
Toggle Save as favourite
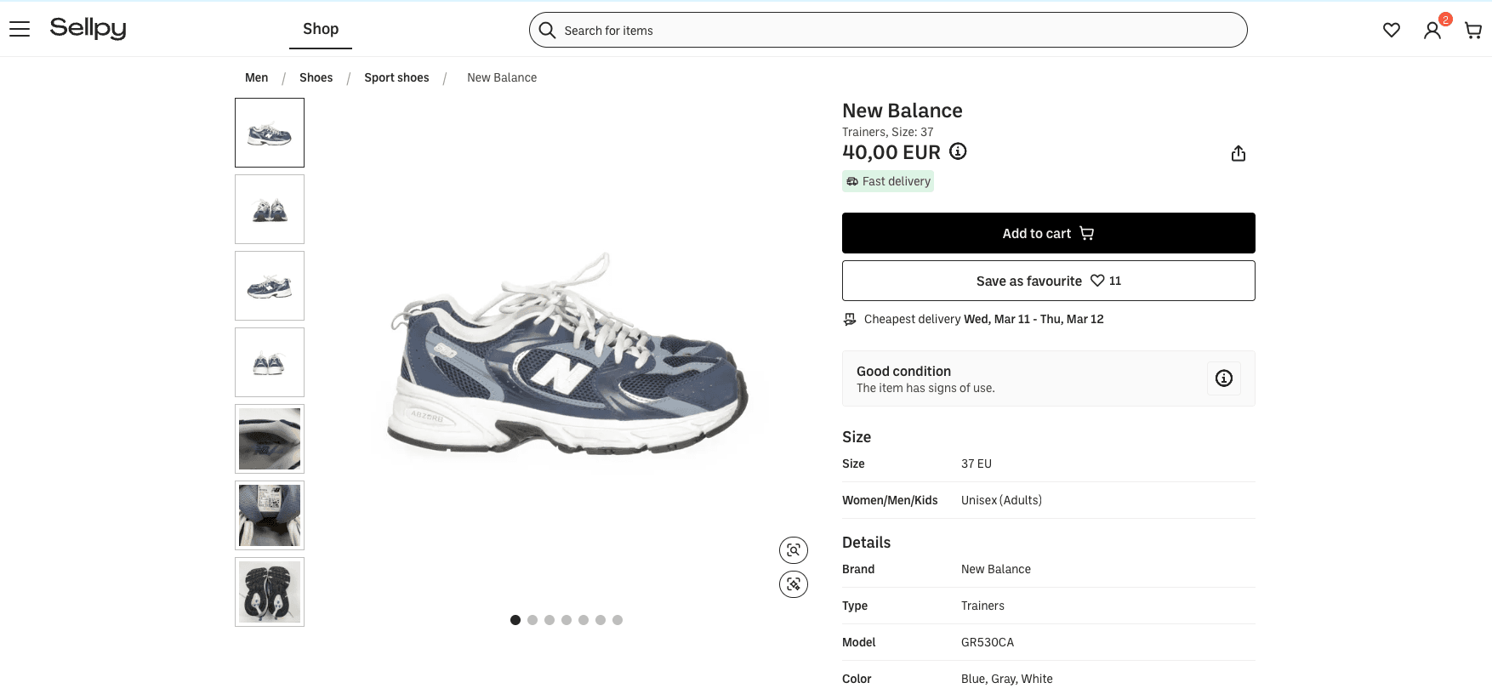point(1048,281)
